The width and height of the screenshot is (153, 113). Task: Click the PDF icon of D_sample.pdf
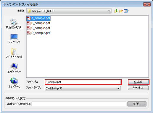[29, 33]
